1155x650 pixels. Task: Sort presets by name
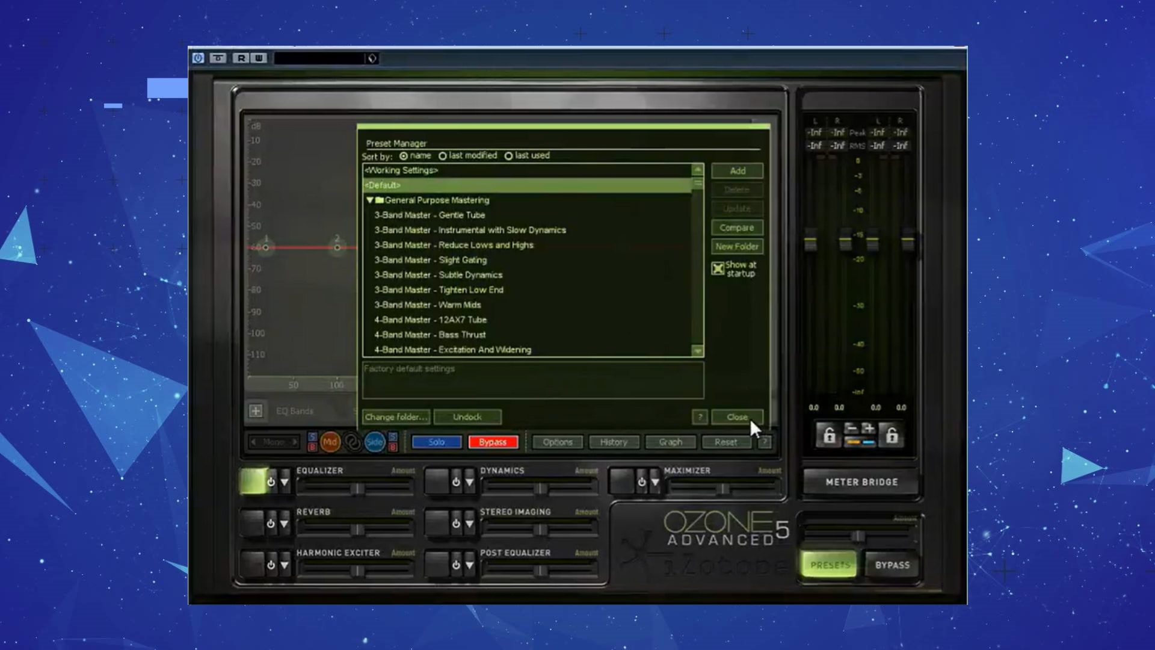pyautogui.click(x=404, y=156)
